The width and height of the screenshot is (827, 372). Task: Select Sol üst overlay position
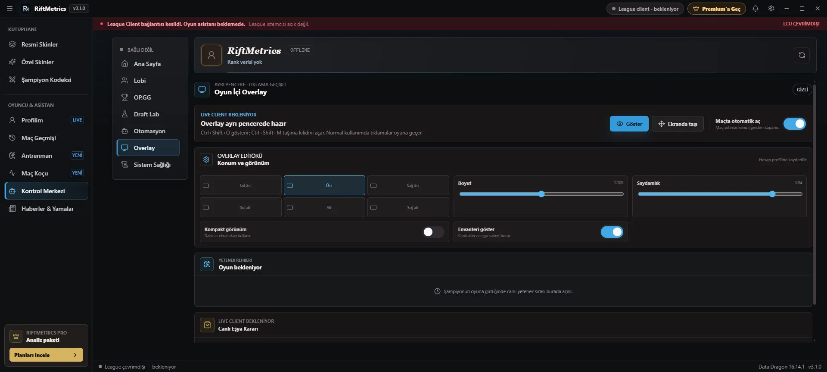coord(241,185)
